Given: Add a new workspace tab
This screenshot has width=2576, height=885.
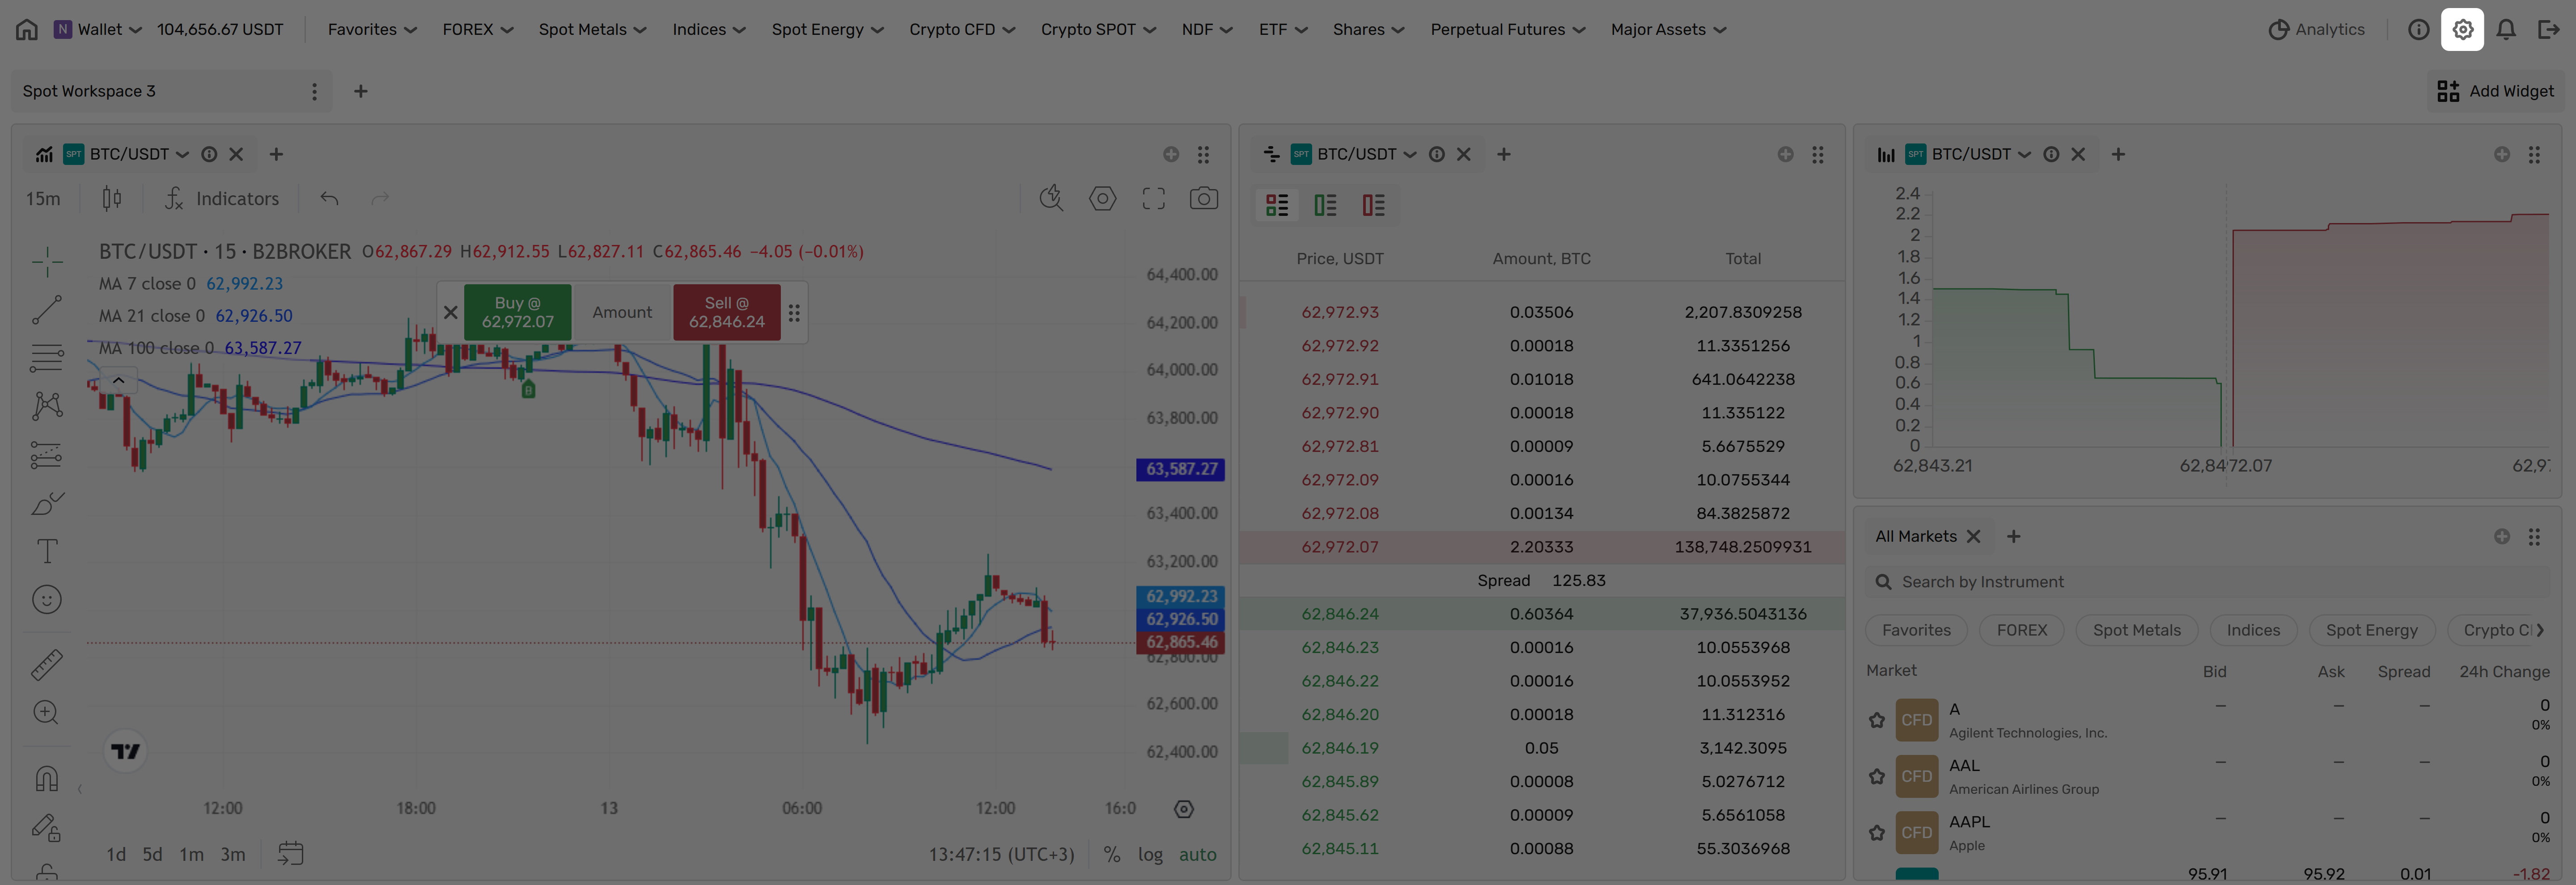Looking at the screenshot, I should 361,91.
